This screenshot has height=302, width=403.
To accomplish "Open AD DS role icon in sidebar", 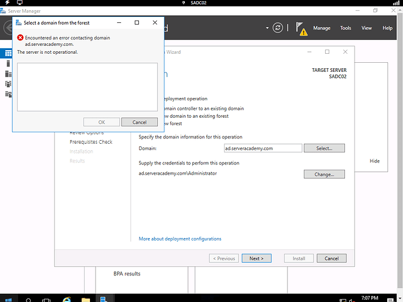I will [x=8, y=84].
